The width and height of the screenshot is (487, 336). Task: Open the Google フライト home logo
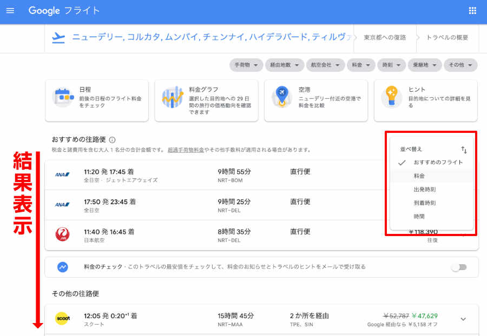click(x=64, y=11)
